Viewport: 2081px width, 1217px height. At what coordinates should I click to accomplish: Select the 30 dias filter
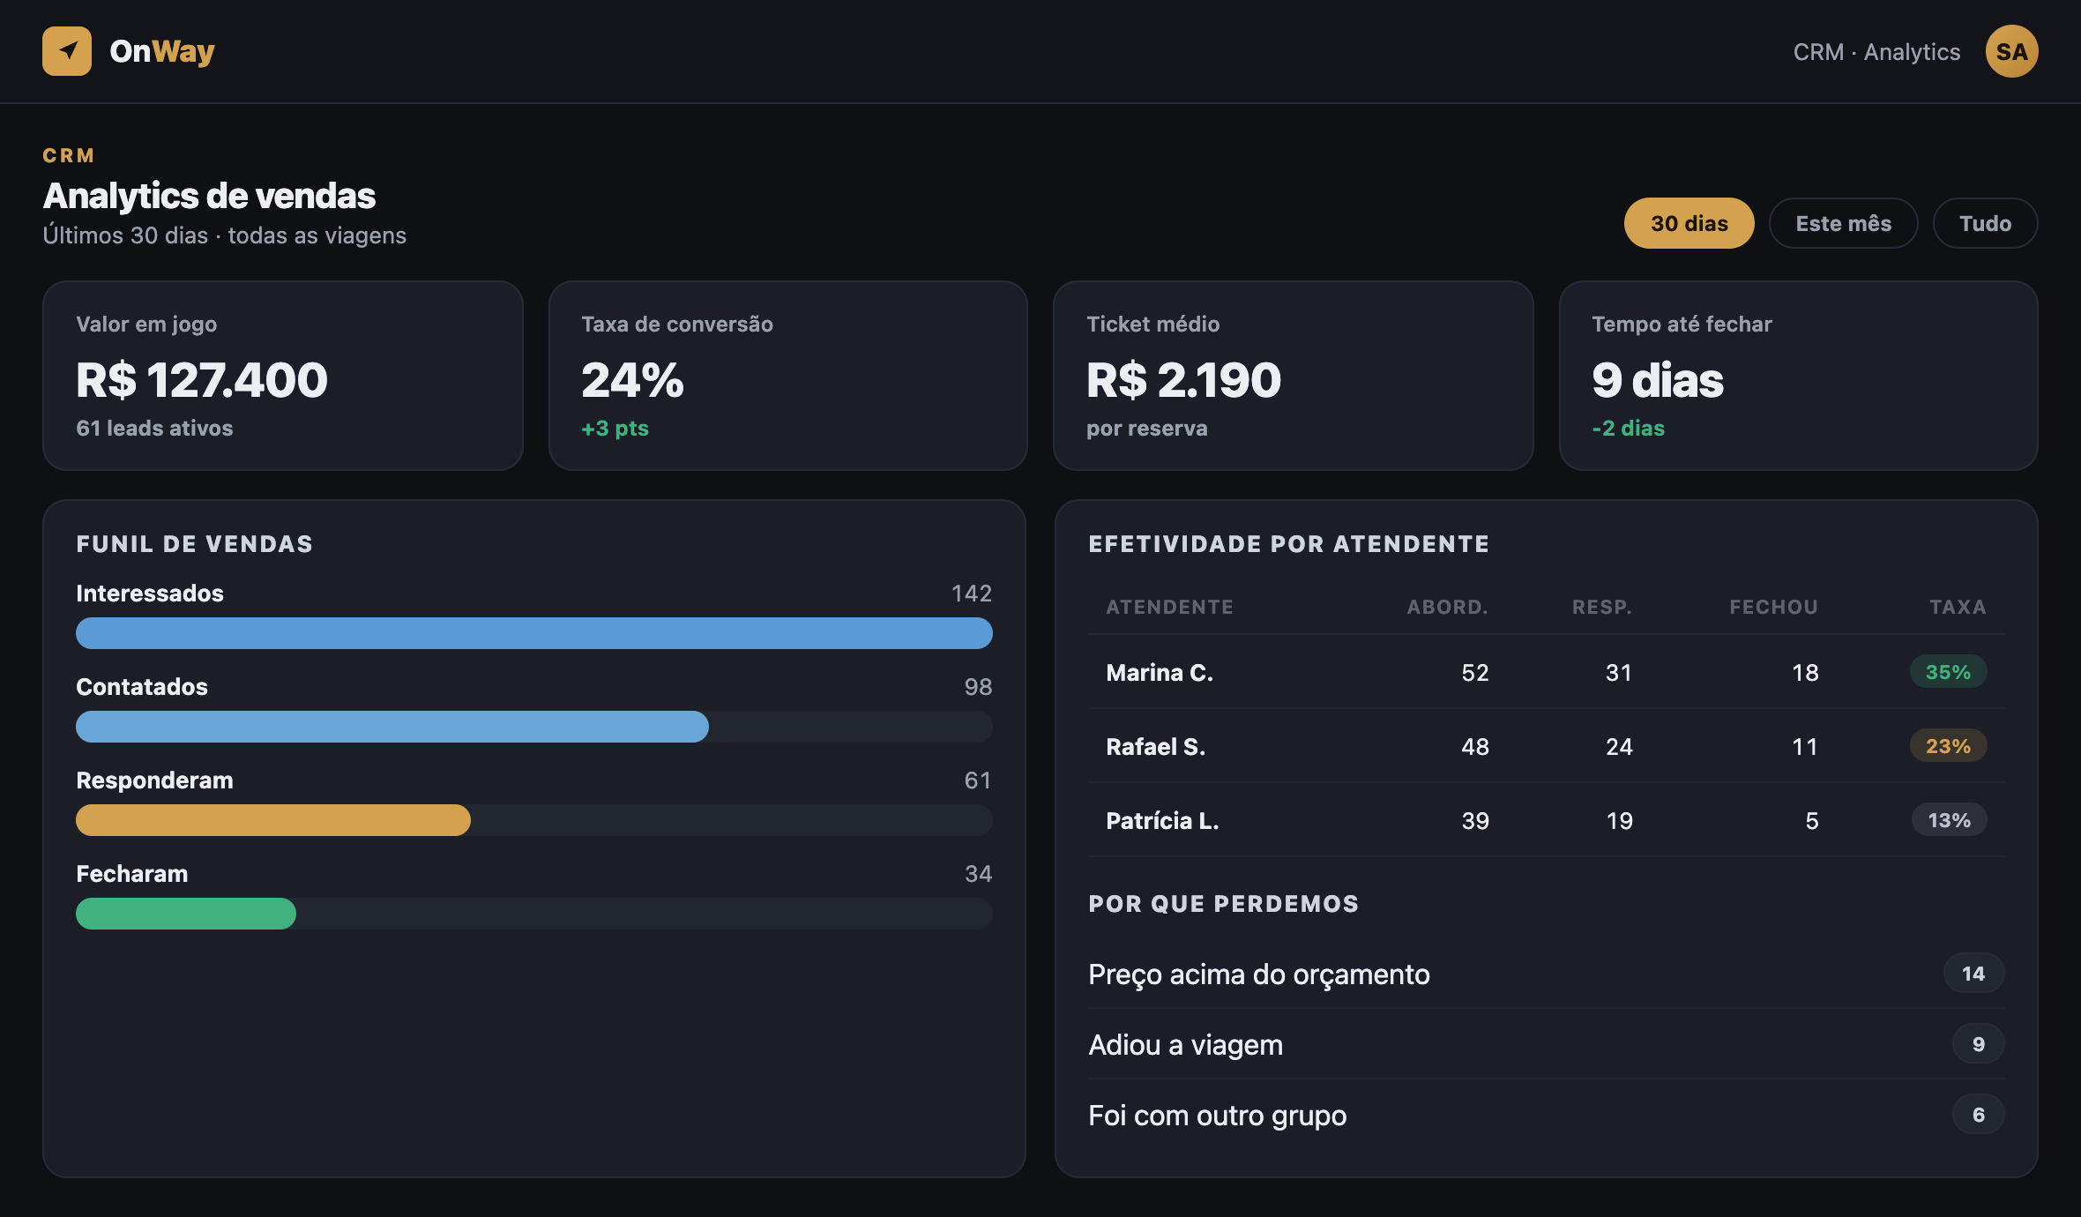coord(1689,223)
